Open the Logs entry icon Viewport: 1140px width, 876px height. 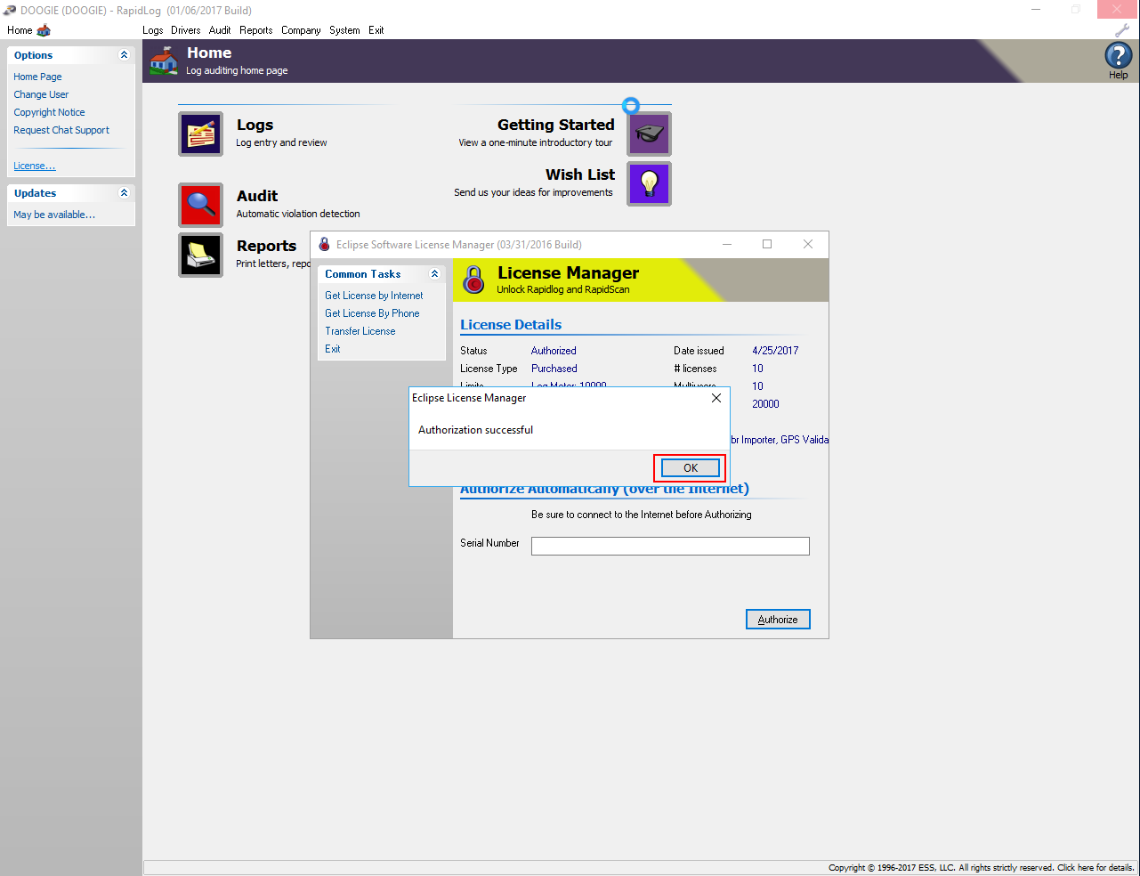[x=200, y=134]
